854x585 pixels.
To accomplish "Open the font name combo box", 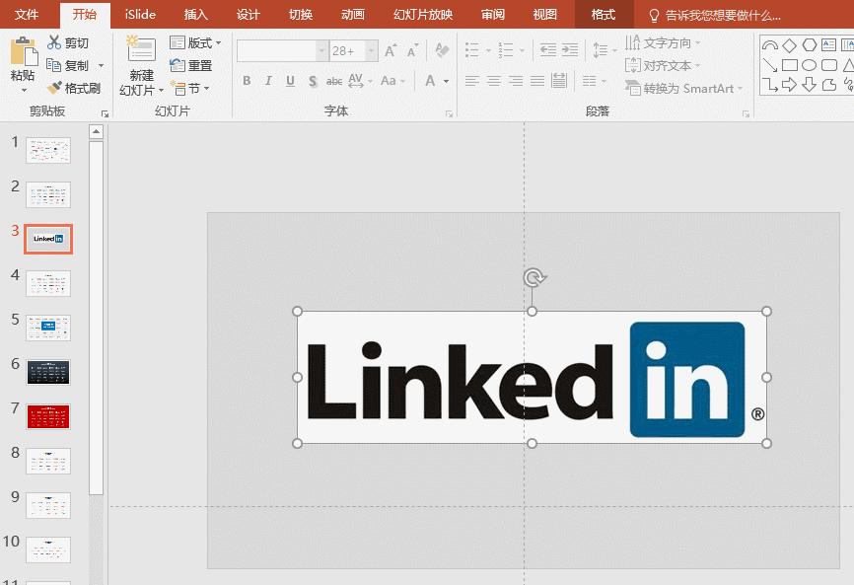I will point(282,51).
